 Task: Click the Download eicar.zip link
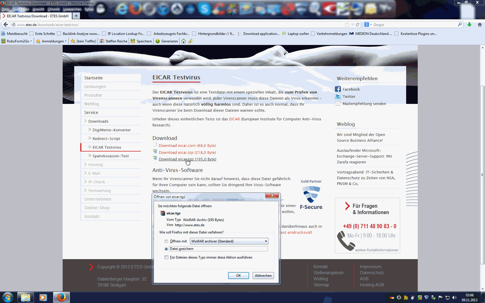[187, 152]
